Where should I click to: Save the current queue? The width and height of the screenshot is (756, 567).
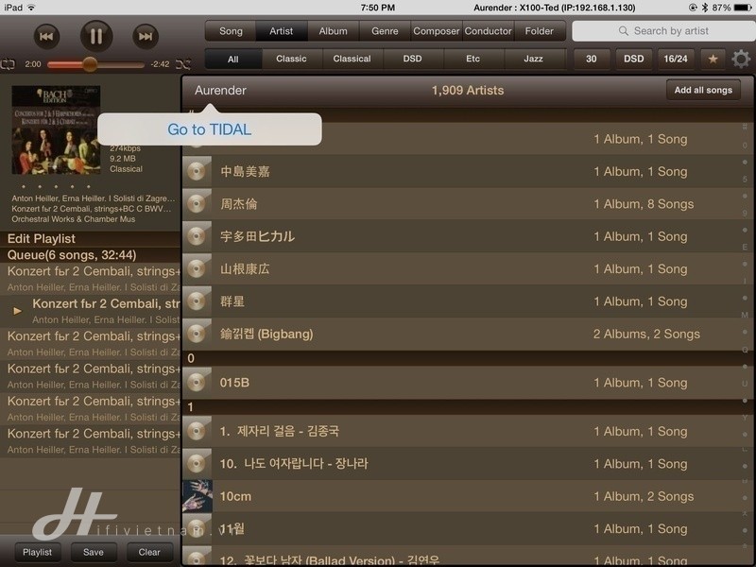point(93,552)
